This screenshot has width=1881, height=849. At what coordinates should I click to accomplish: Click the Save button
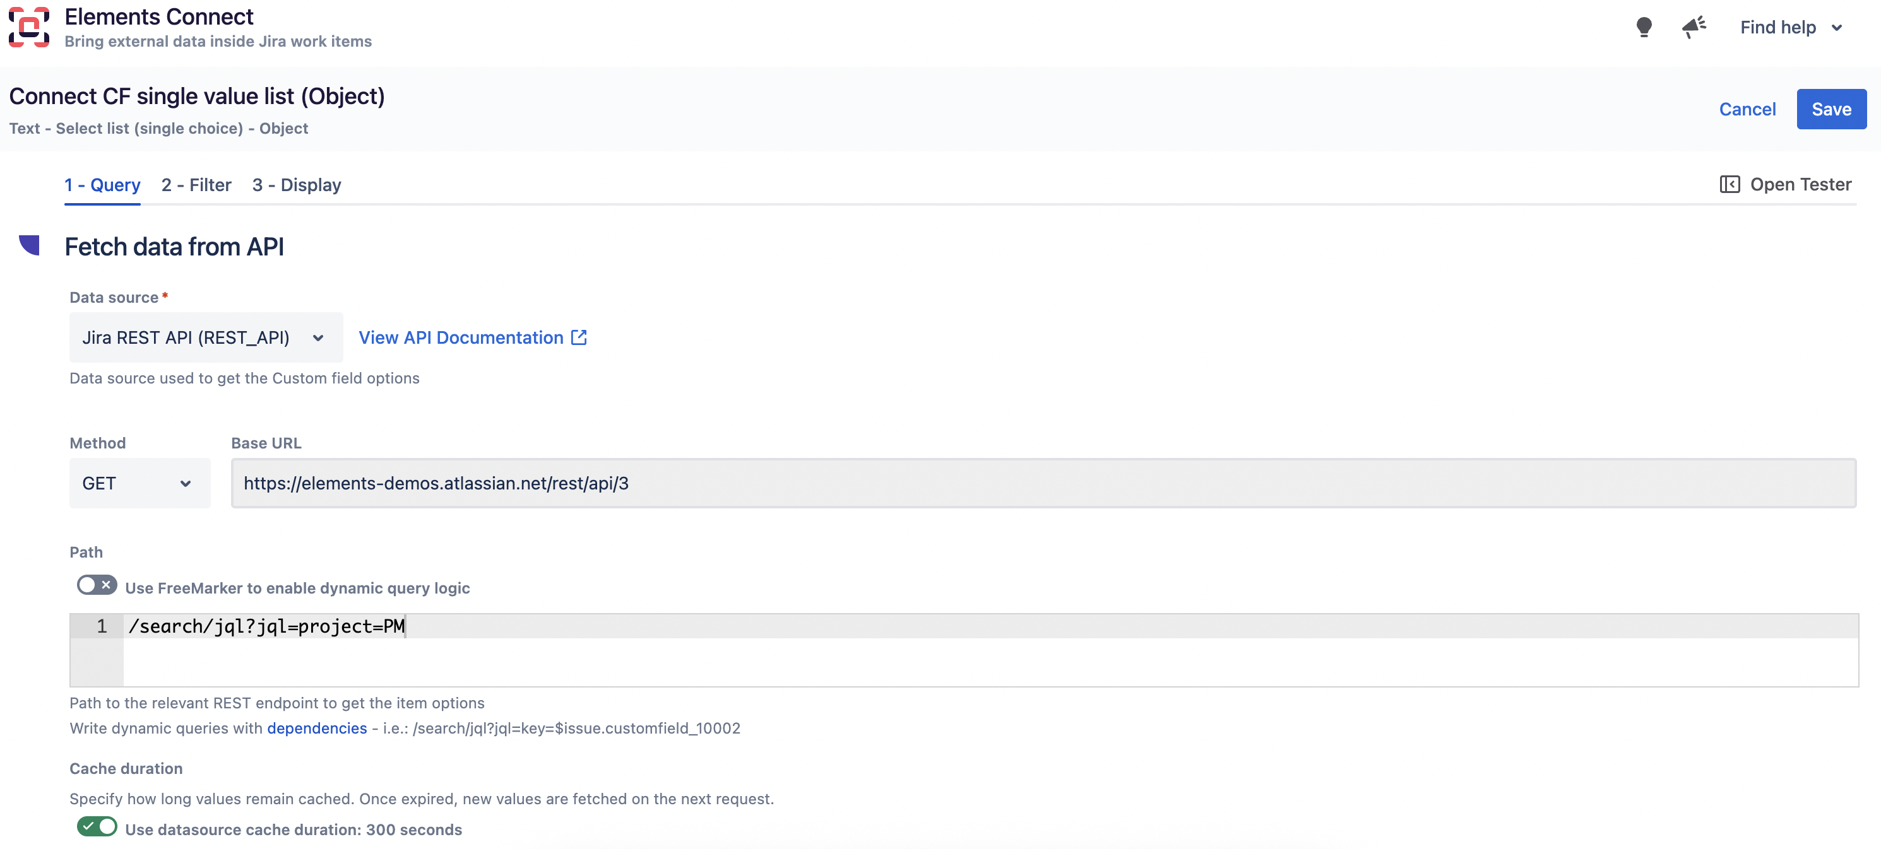tap(1831, 109)
